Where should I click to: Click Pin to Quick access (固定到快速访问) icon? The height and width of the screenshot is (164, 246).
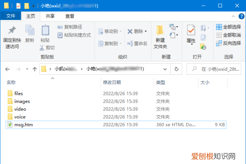(12, 30)
